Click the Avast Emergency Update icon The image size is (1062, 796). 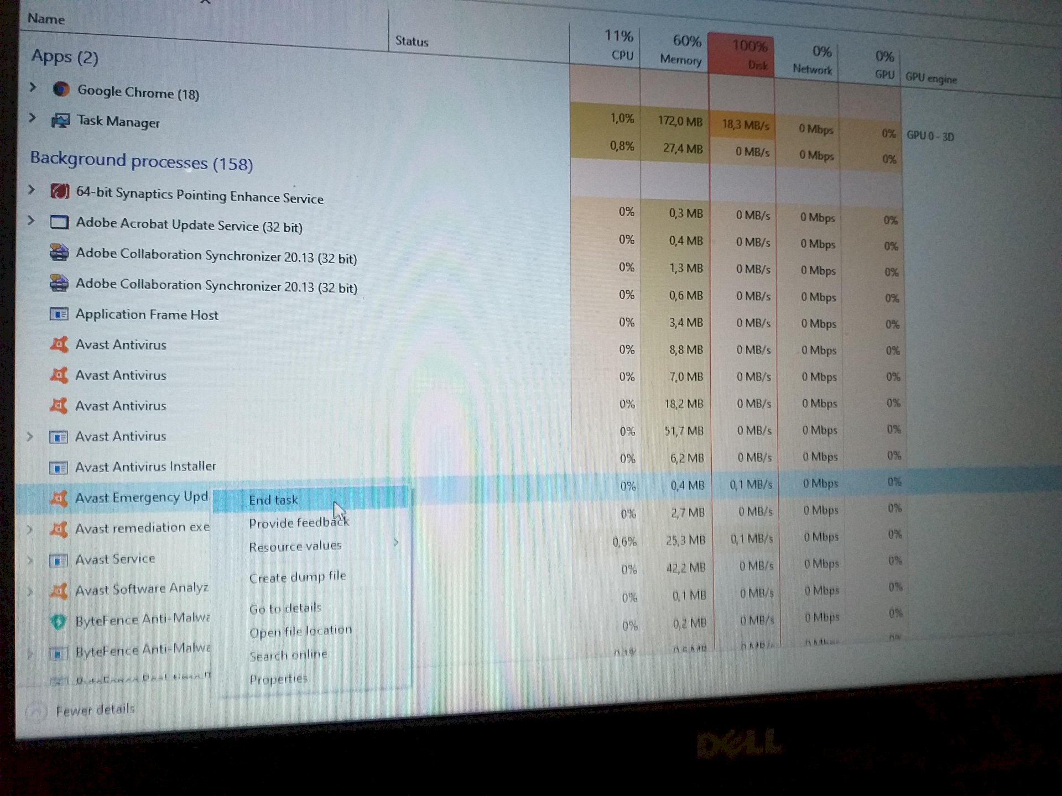click(x=59, y=498)
